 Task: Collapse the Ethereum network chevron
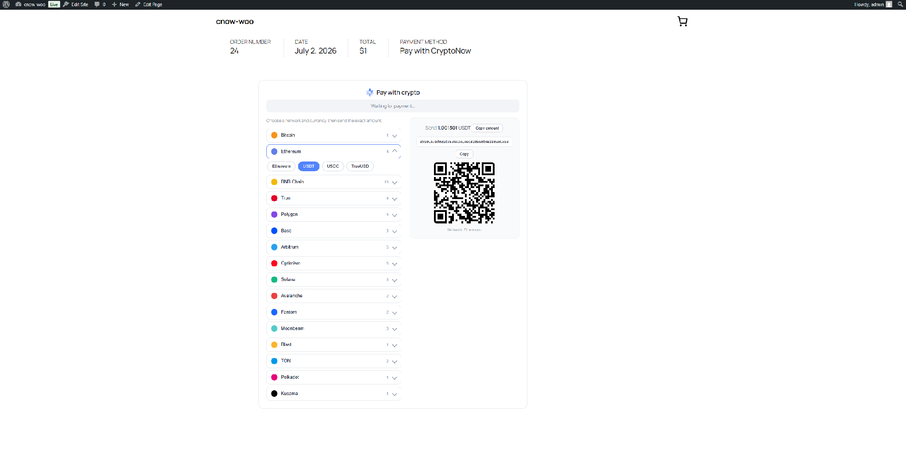coord(395,151)
